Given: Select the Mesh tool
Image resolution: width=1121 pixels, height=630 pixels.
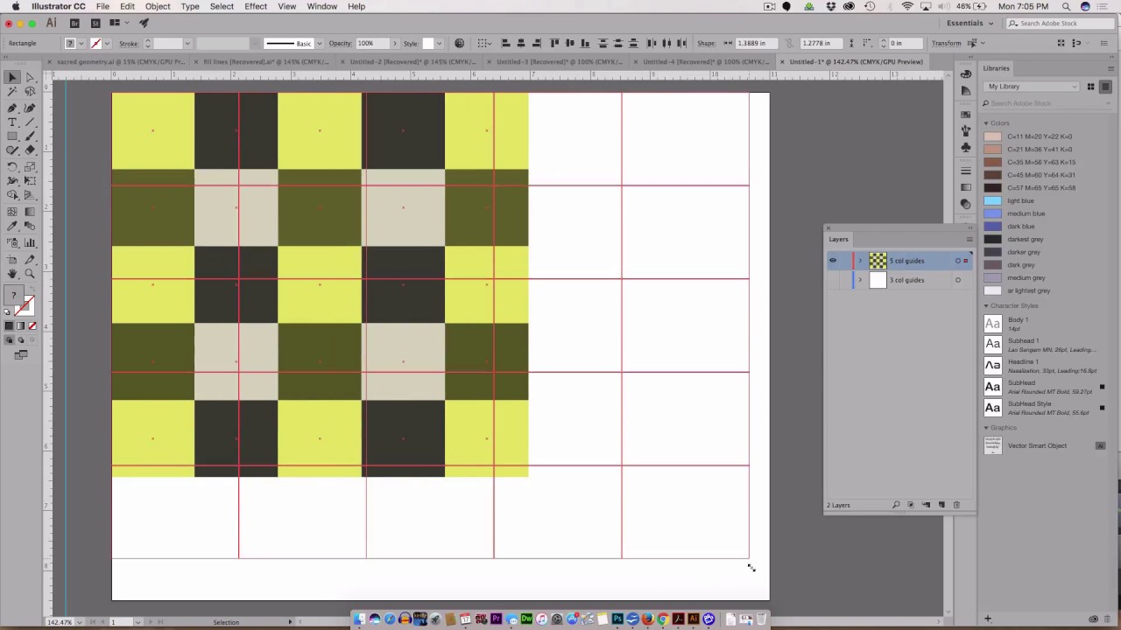Looking at the screenshot, I should tap(12, 211).
